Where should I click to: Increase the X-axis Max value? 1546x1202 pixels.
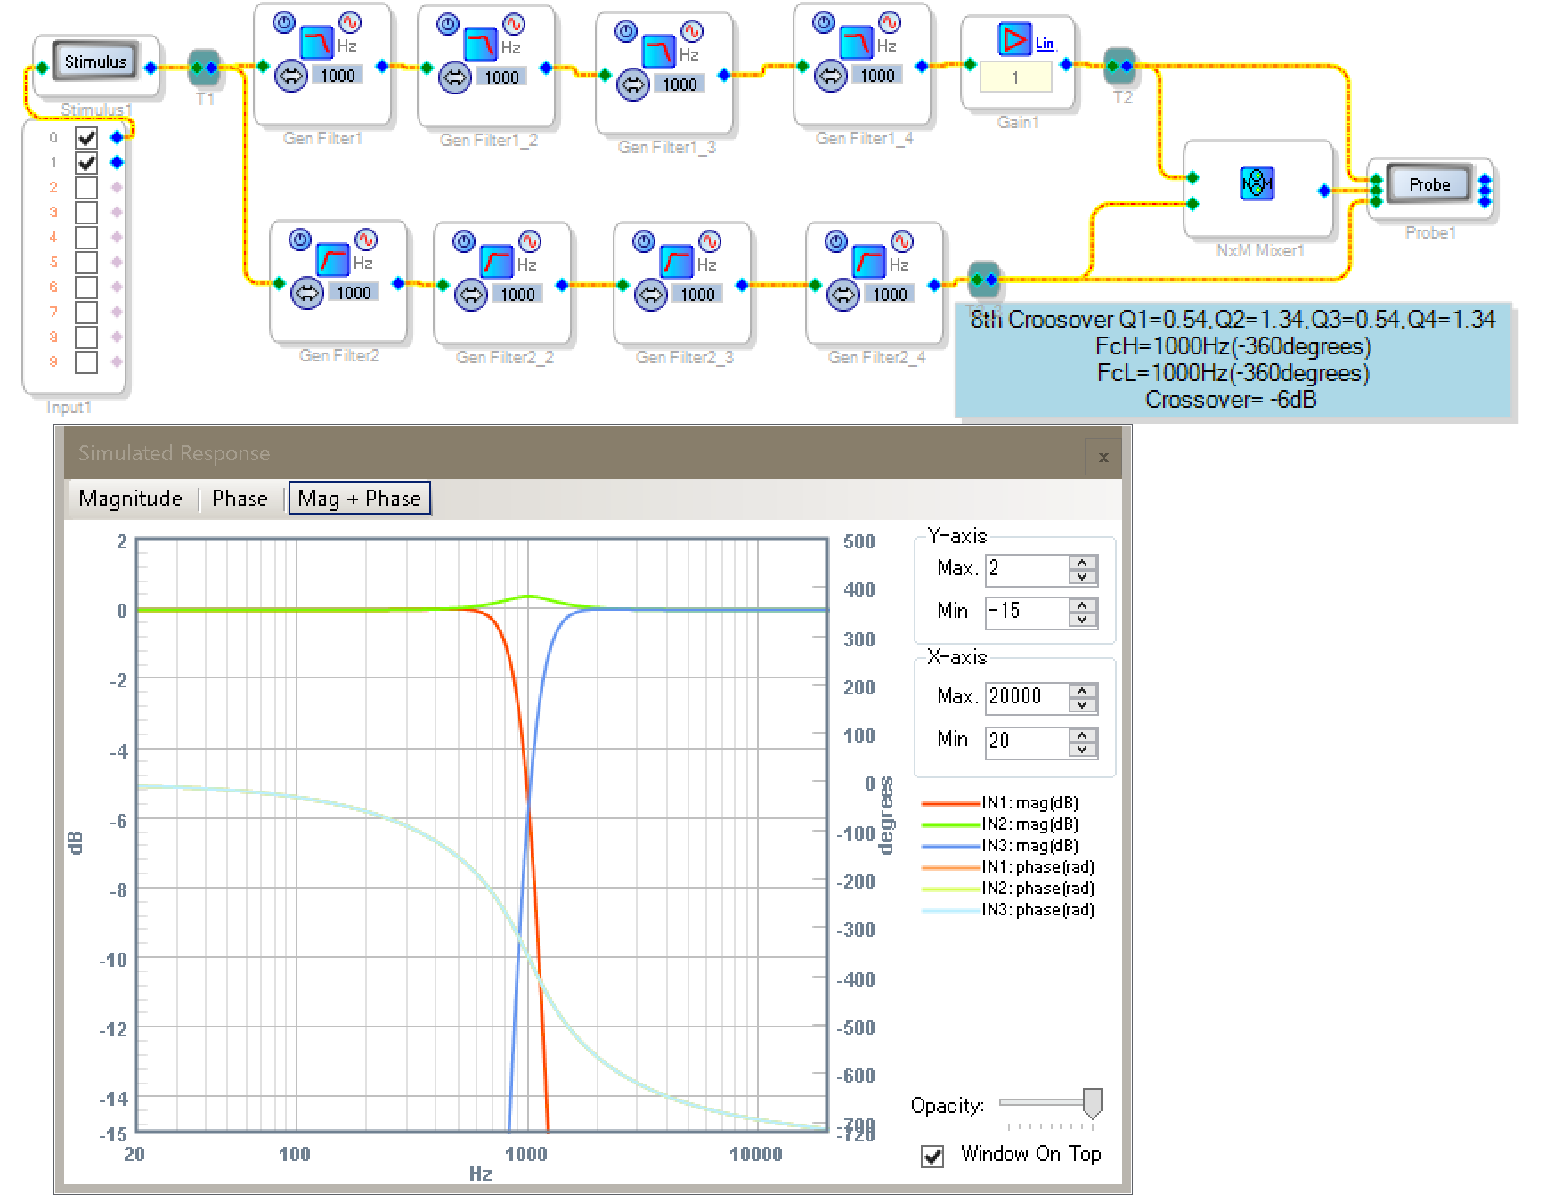click(x=1082, y=690)
